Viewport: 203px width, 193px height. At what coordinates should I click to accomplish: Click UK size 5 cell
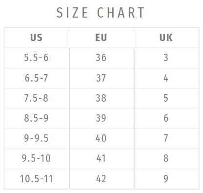click(x=166, y=98)
